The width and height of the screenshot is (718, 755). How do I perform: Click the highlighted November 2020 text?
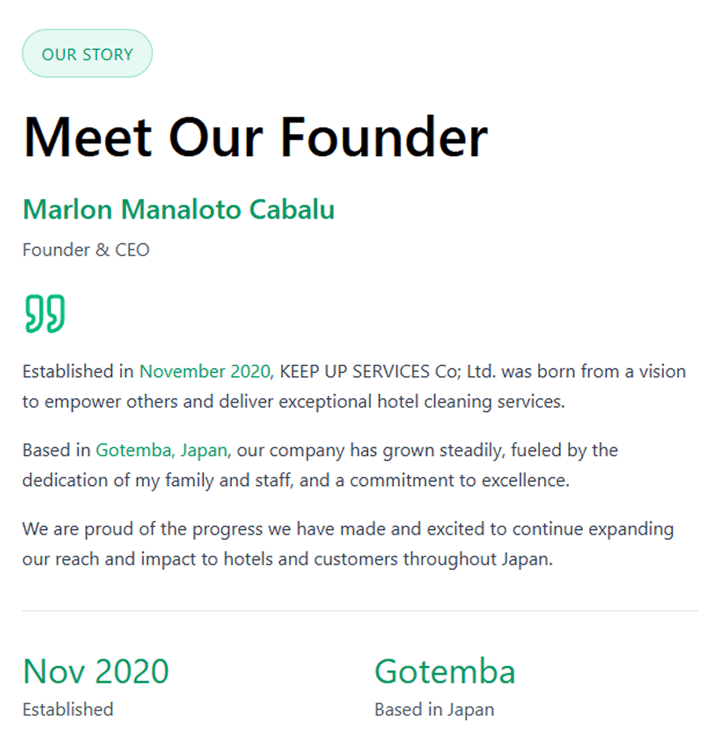tap(204, 371)
